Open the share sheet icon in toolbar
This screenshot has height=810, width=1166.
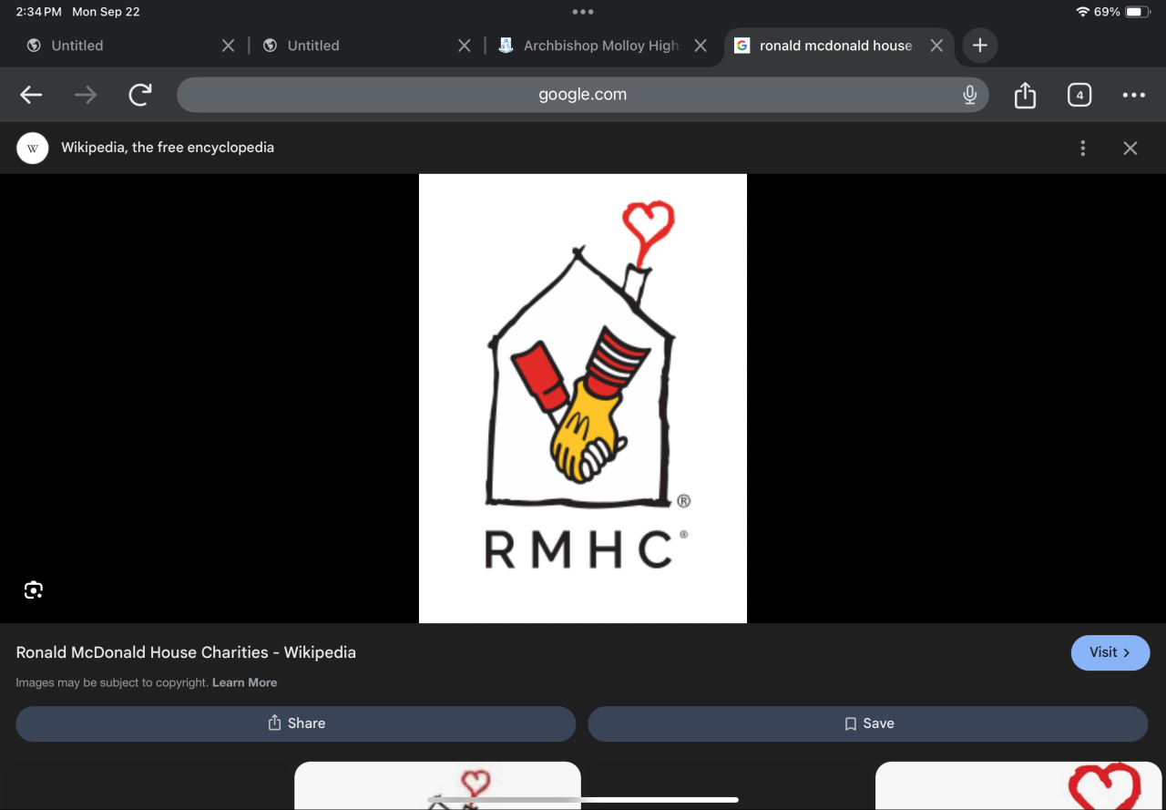pyautogui.click(x=1025, y=95)
